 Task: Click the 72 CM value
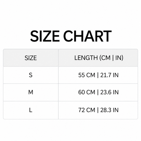(87, 110)
